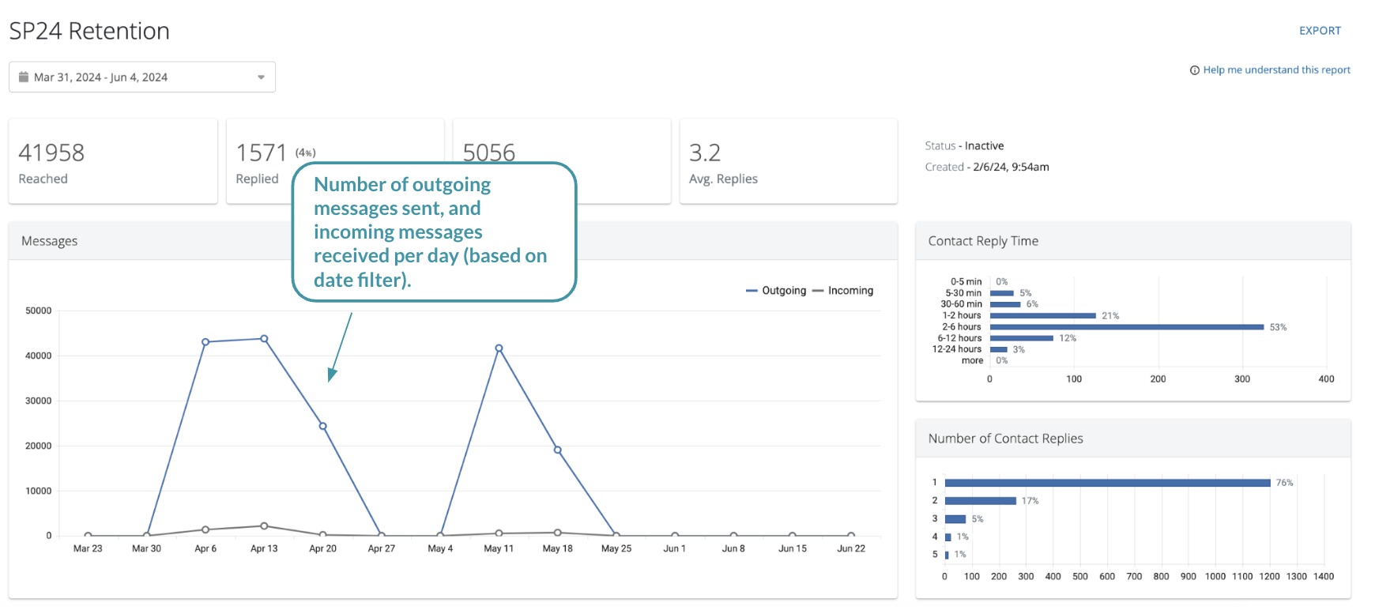
Task: Click the 2-6 hours reply time bar
Action: 1126,327
